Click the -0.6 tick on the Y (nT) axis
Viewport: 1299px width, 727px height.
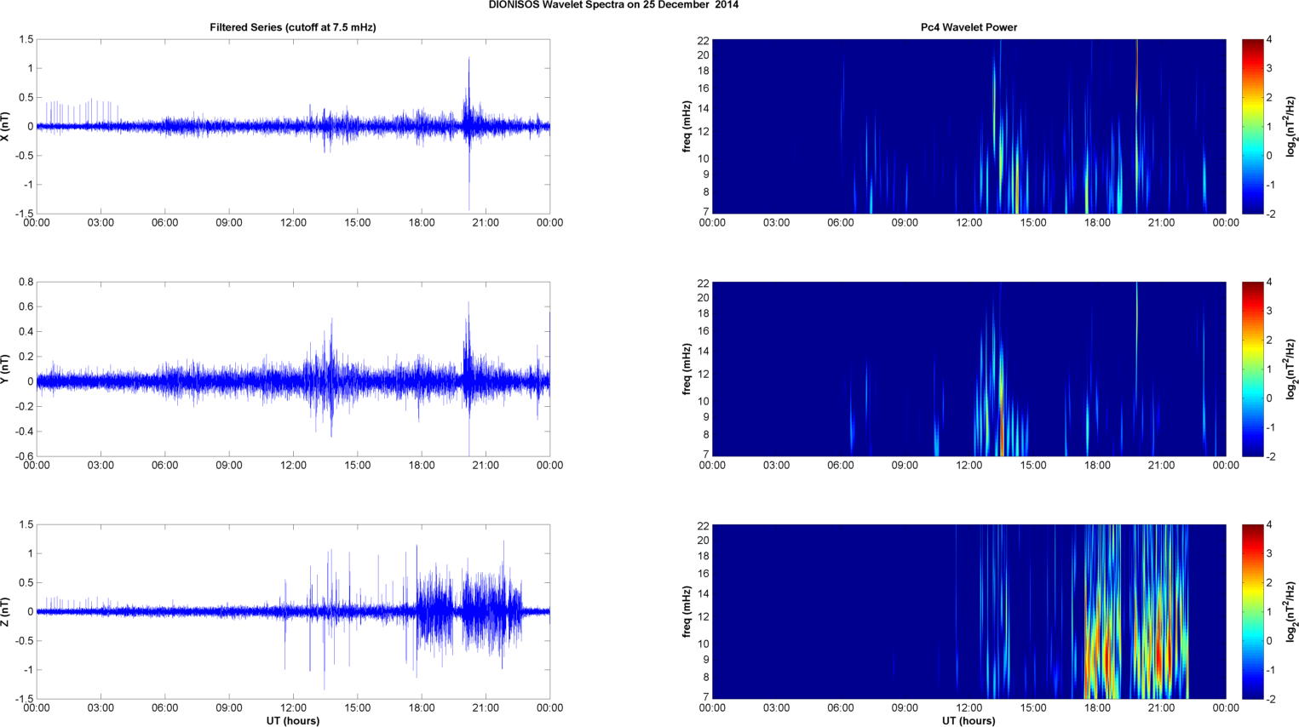(24, 456)
